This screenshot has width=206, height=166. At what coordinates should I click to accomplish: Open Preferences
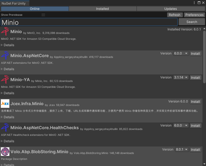coord(195,15)
